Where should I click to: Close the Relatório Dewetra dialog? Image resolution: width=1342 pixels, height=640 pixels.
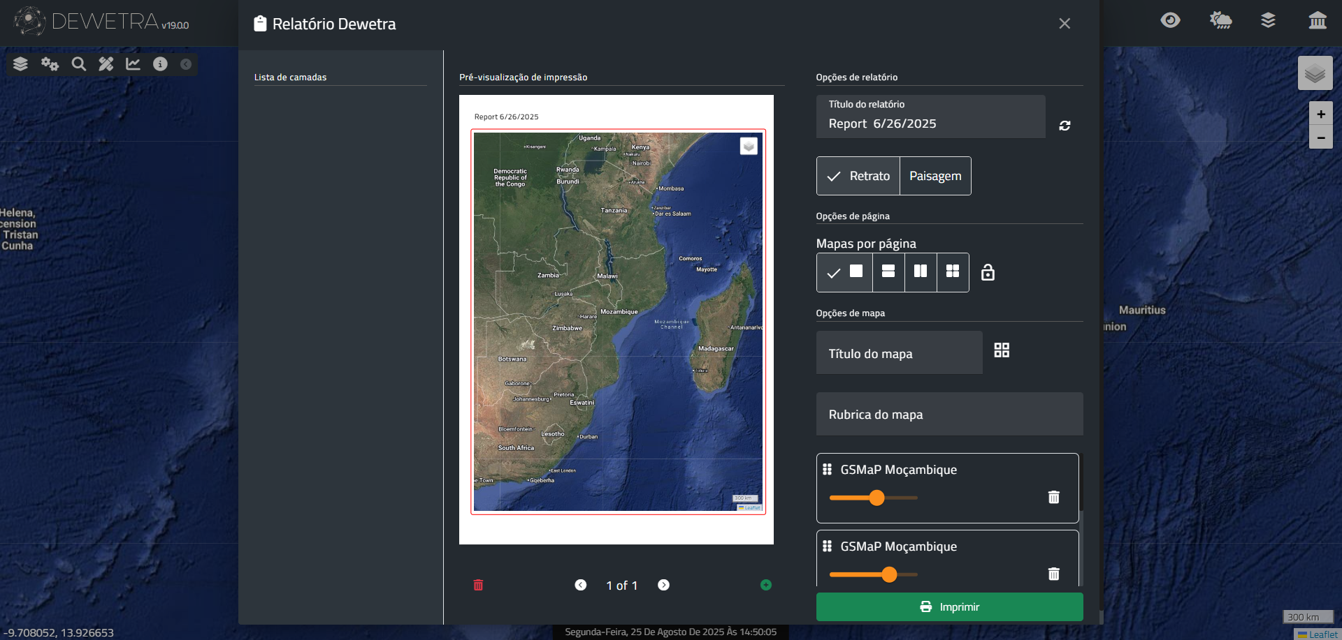1065,24
